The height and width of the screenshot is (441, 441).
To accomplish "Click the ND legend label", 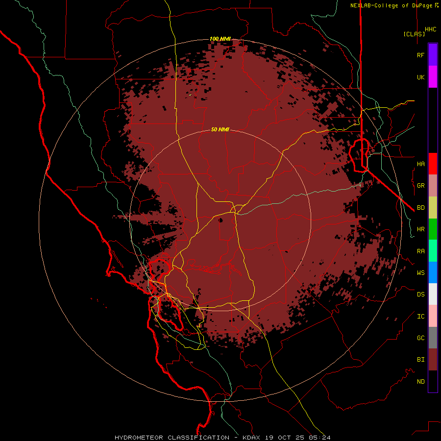I will coord(420,382).
